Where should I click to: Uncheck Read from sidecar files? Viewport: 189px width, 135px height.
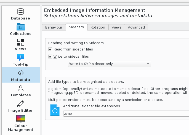point(50,49)
